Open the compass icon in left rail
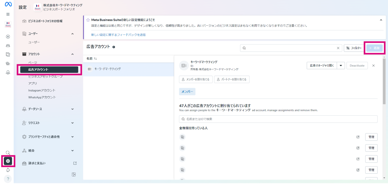Screen dimensions: 388x184 click(8, 37)
